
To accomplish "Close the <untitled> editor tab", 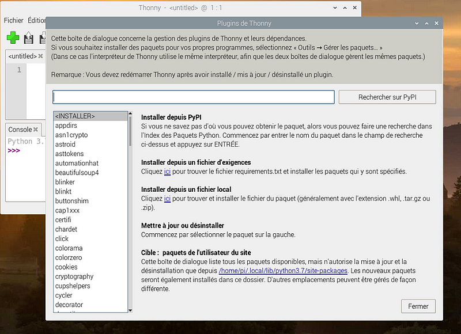I will [x=40, y=56].
